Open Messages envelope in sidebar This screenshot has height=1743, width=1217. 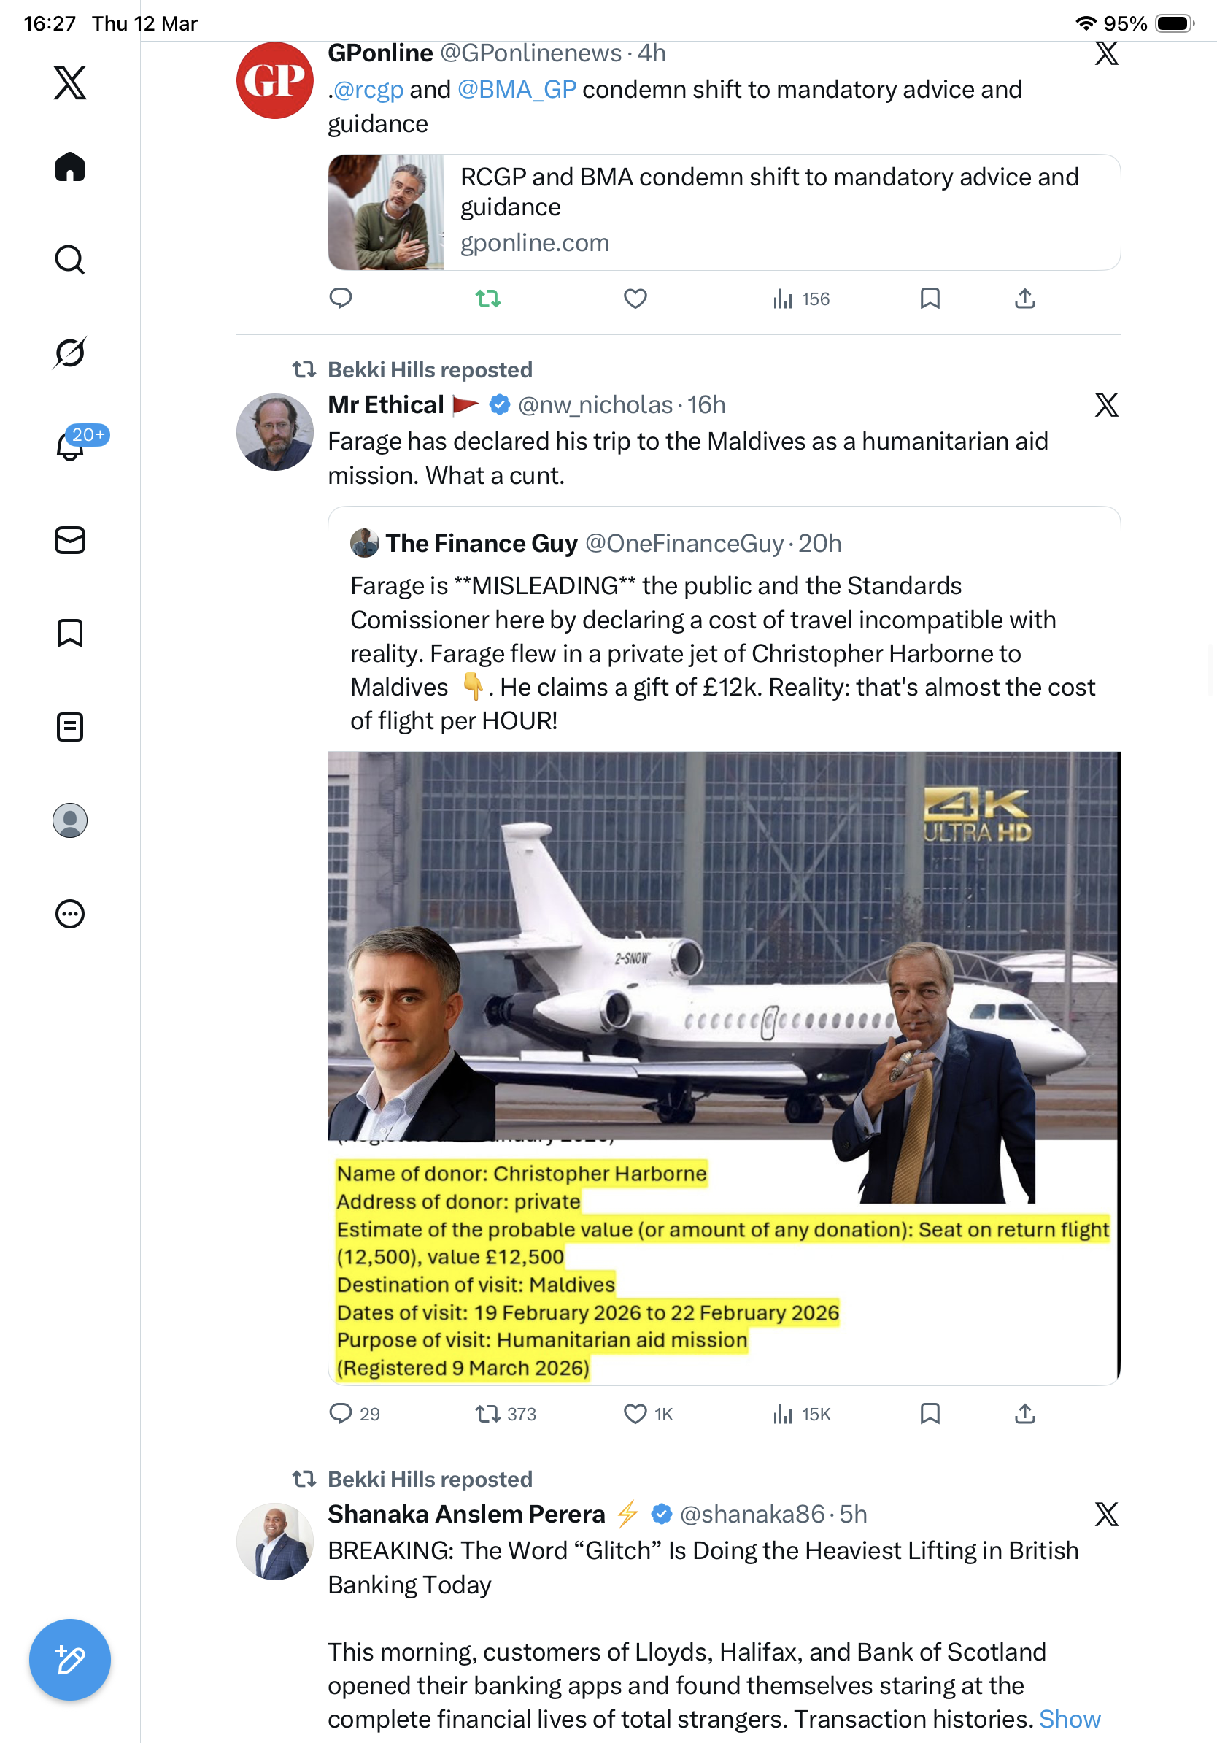tap(70, 541)
